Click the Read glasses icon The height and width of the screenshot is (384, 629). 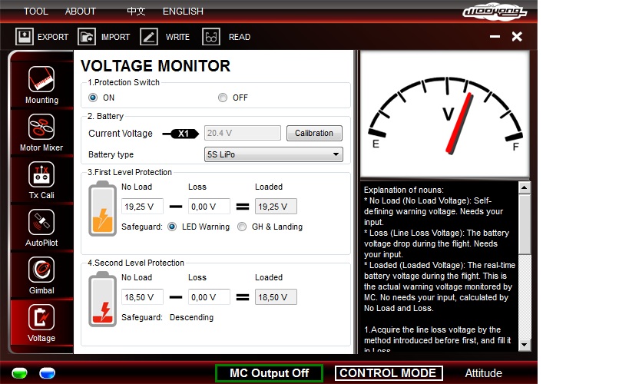coord(211,36)
